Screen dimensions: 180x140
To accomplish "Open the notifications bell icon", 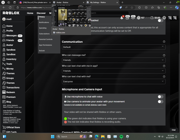I will click(x=122, y=18).
